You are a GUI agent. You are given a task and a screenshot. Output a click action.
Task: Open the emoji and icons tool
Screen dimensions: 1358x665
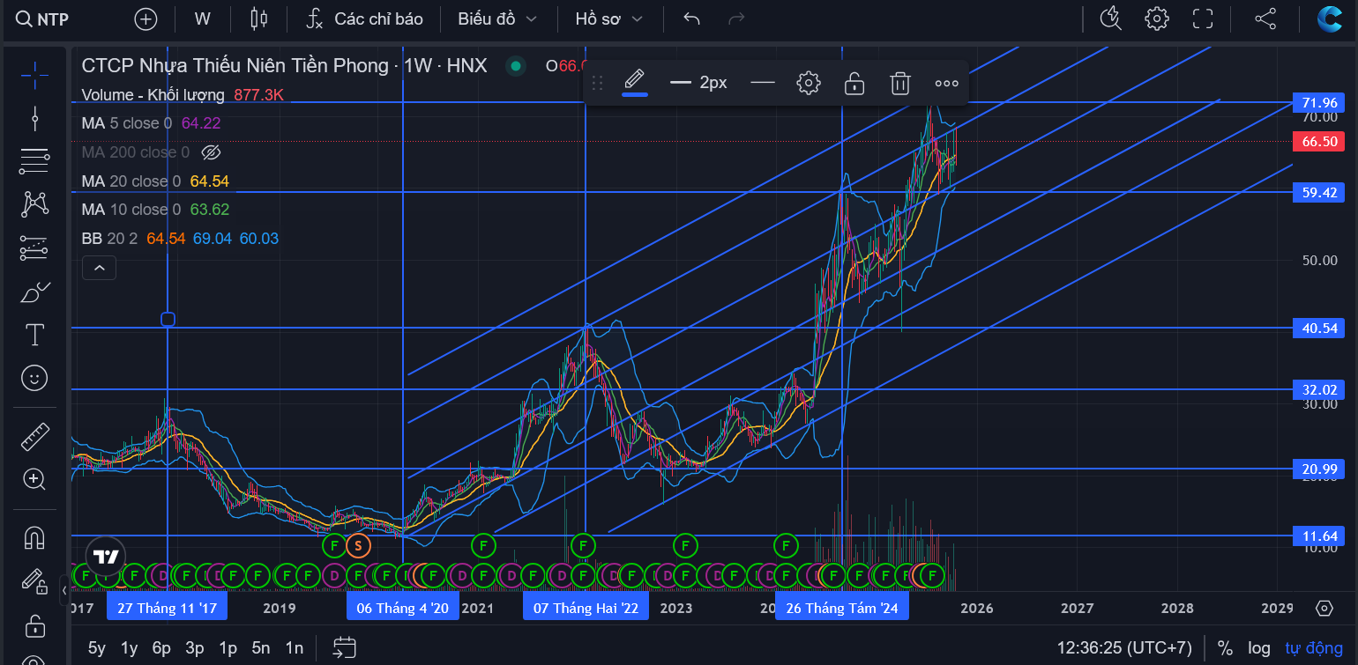34,379
